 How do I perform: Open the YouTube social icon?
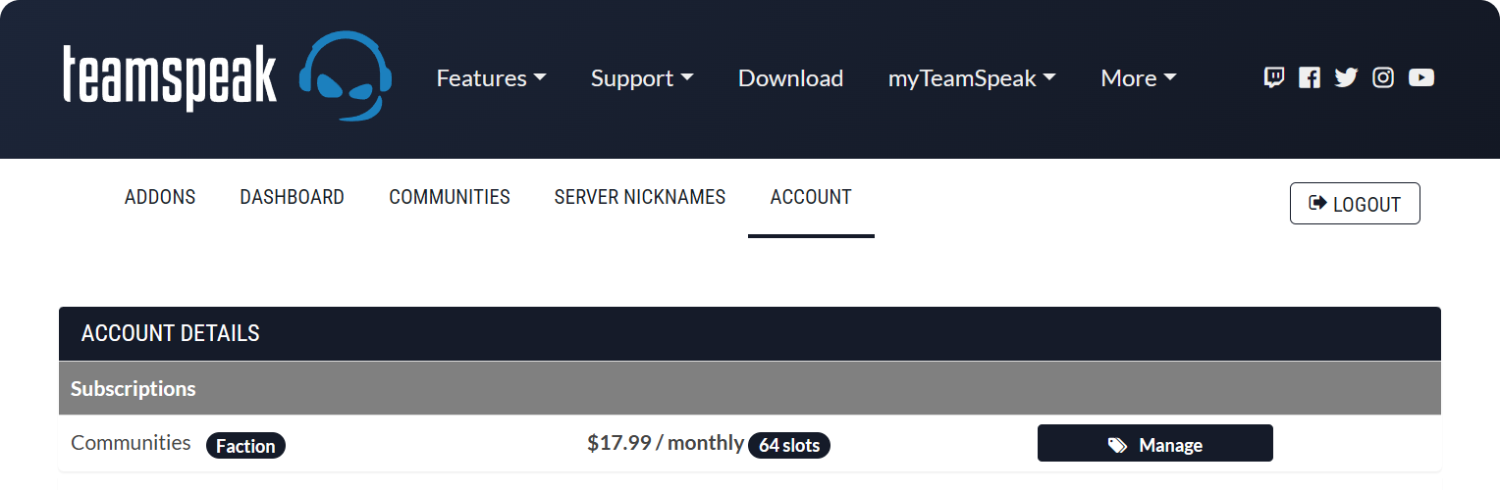click(1421, 77)
